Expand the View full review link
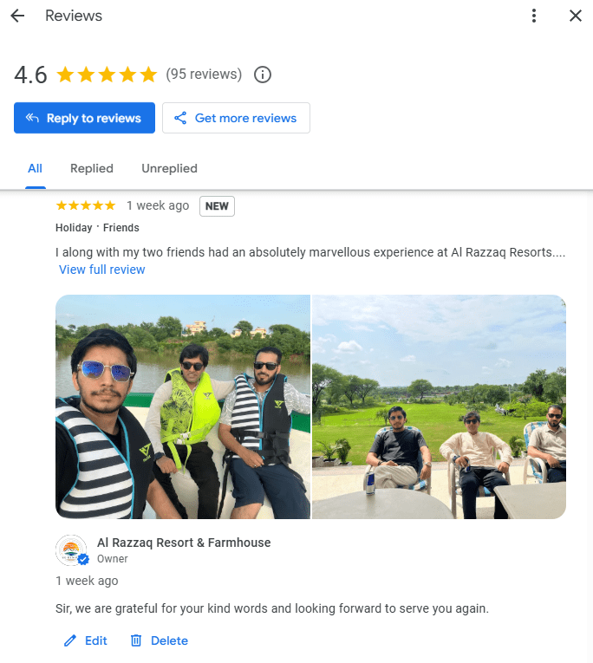This screenshot has width=593, height=663. [102, 270]
